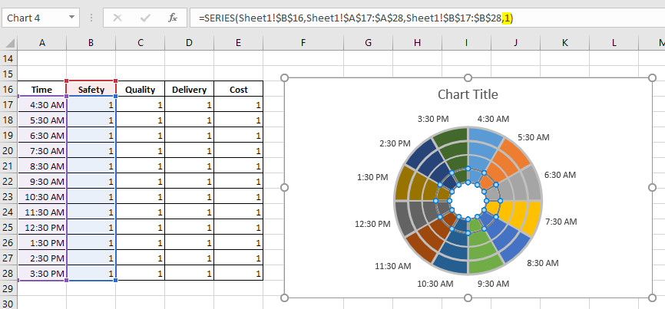Select the column A header

pos(41,44)
